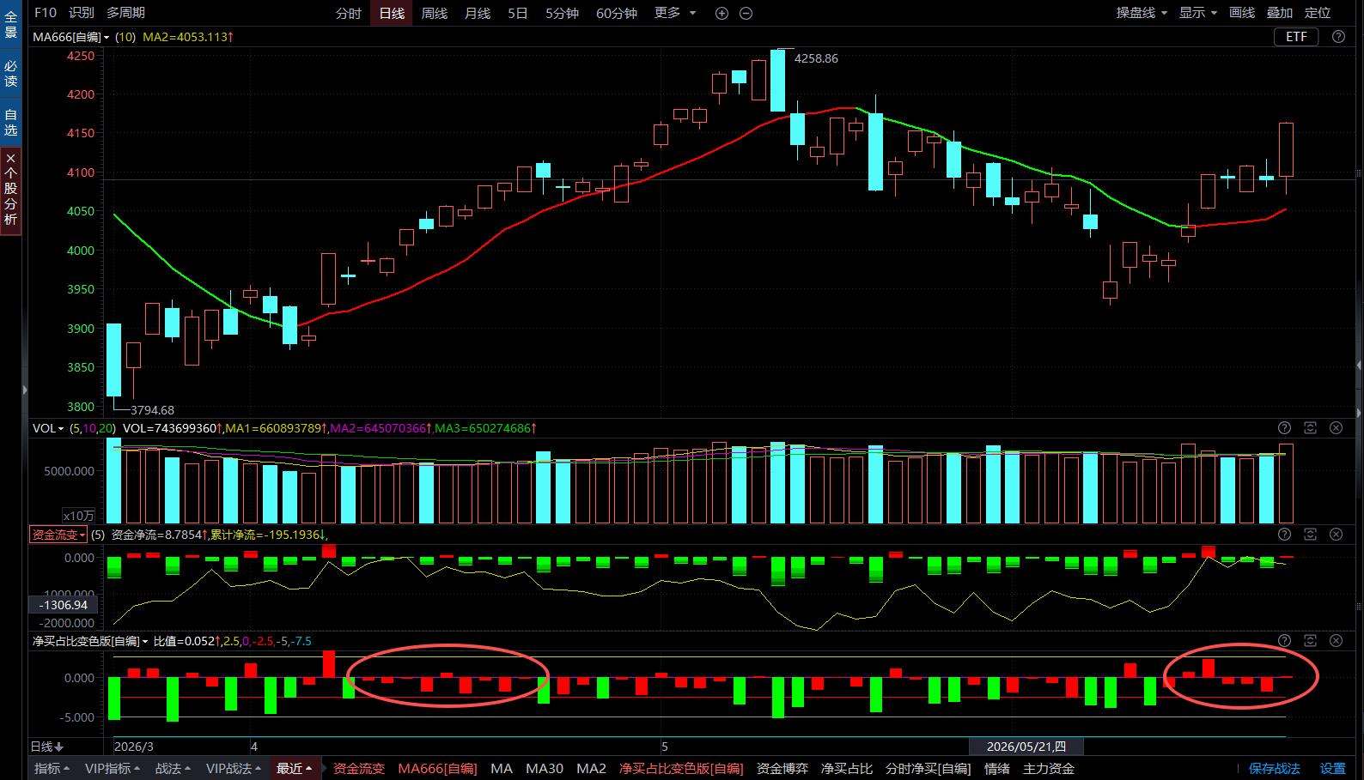Apply MA30 indicator from bottom bar
1364x780 pixels.
[x=545, y=769]
